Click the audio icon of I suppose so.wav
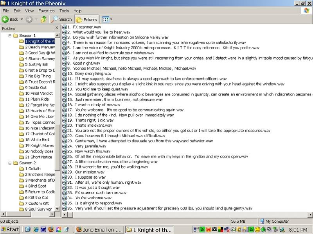Image resolution: width=313 pixels, height=234 pixels. tap(64, 177)
